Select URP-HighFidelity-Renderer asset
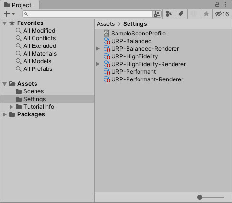Viewport: 232px width, 203px height. point(148,64)
